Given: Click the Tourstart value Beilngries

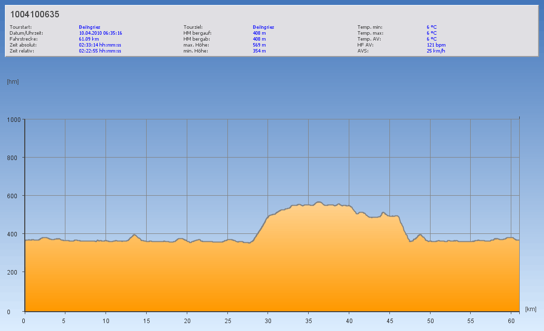Looking at the screenshot, I should click(90, 27).
